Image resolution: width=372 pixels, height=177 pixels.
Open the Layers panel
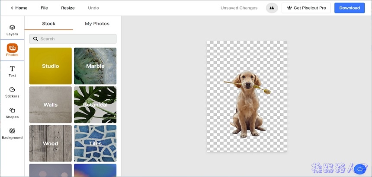[12, 30]
